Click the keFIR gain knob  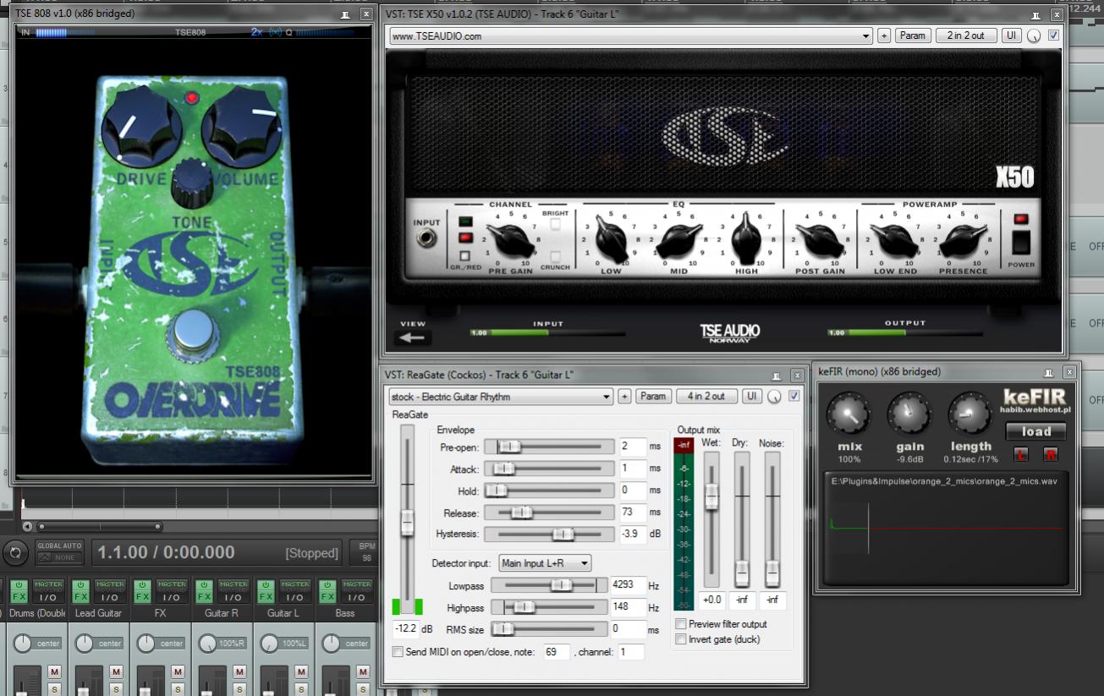(909, 415)
